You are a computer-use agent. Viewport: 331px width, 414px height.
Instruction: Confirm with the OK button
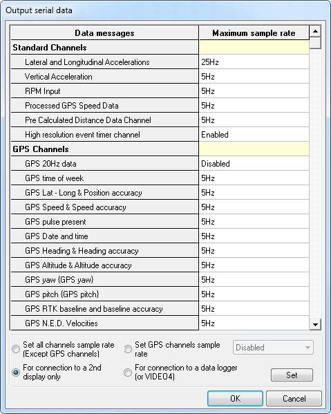(235, 398)
